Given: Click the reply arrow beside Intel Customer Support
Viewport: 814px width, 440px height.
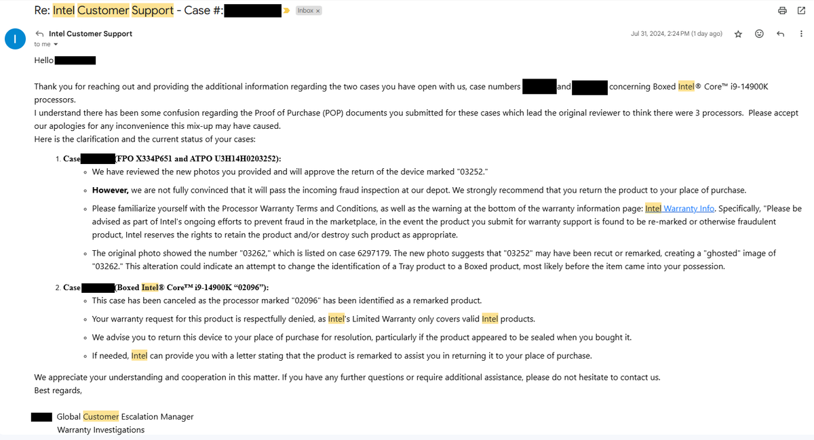Looking at the screenshot, I should 39,33.
